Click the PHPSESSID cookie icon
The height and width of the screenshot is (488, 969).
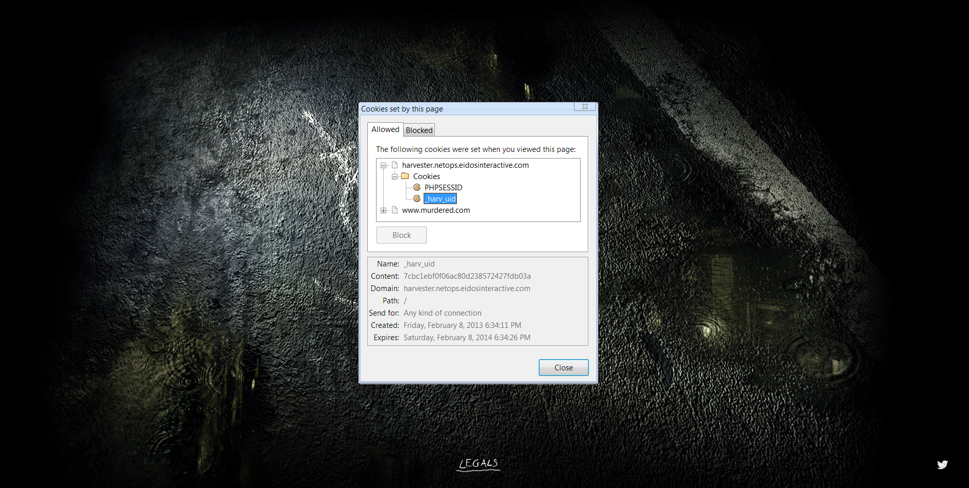coord(417,188)
